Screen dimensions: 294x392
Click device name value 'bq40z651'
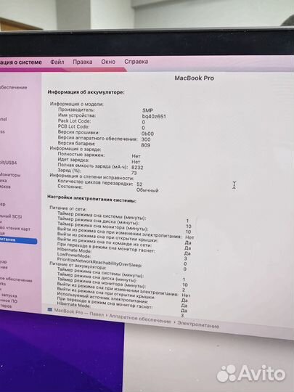pos(154,116)
